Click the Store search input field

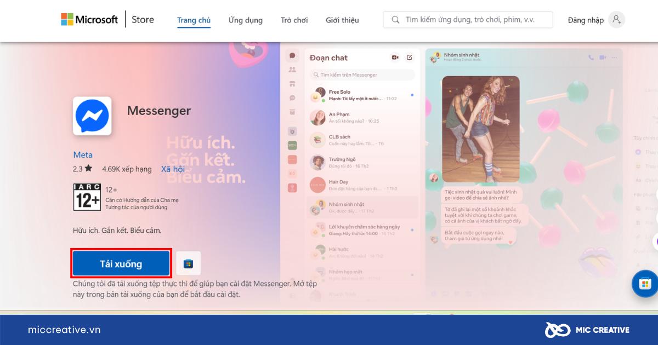coord(468,20)
